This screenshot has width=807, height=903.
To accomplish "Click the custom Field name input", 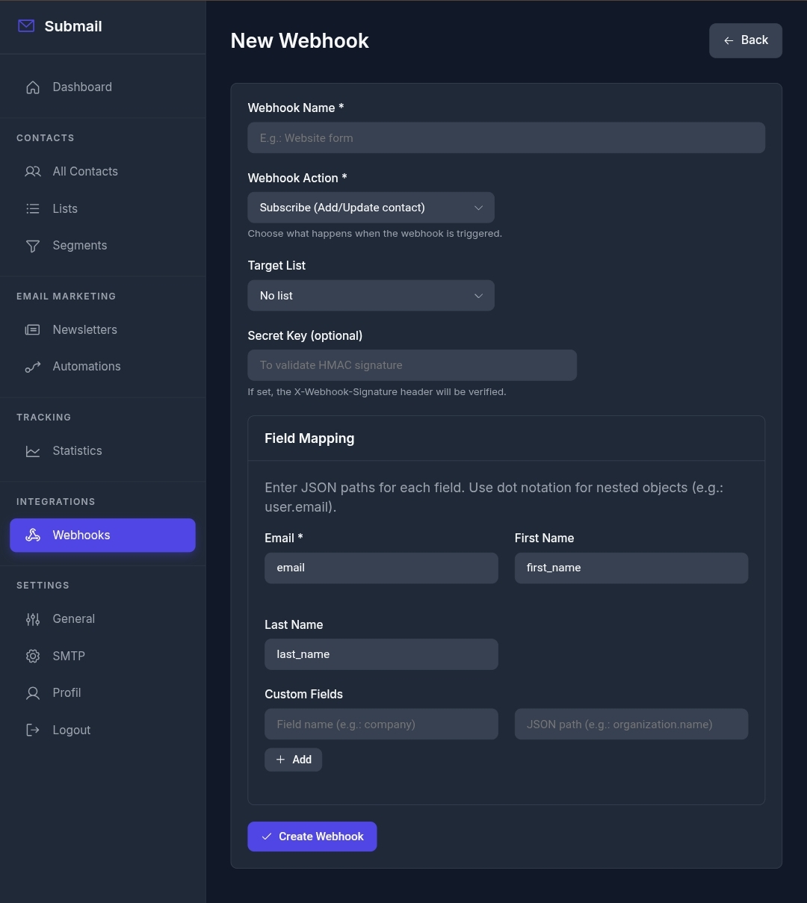I will (381, 724).
